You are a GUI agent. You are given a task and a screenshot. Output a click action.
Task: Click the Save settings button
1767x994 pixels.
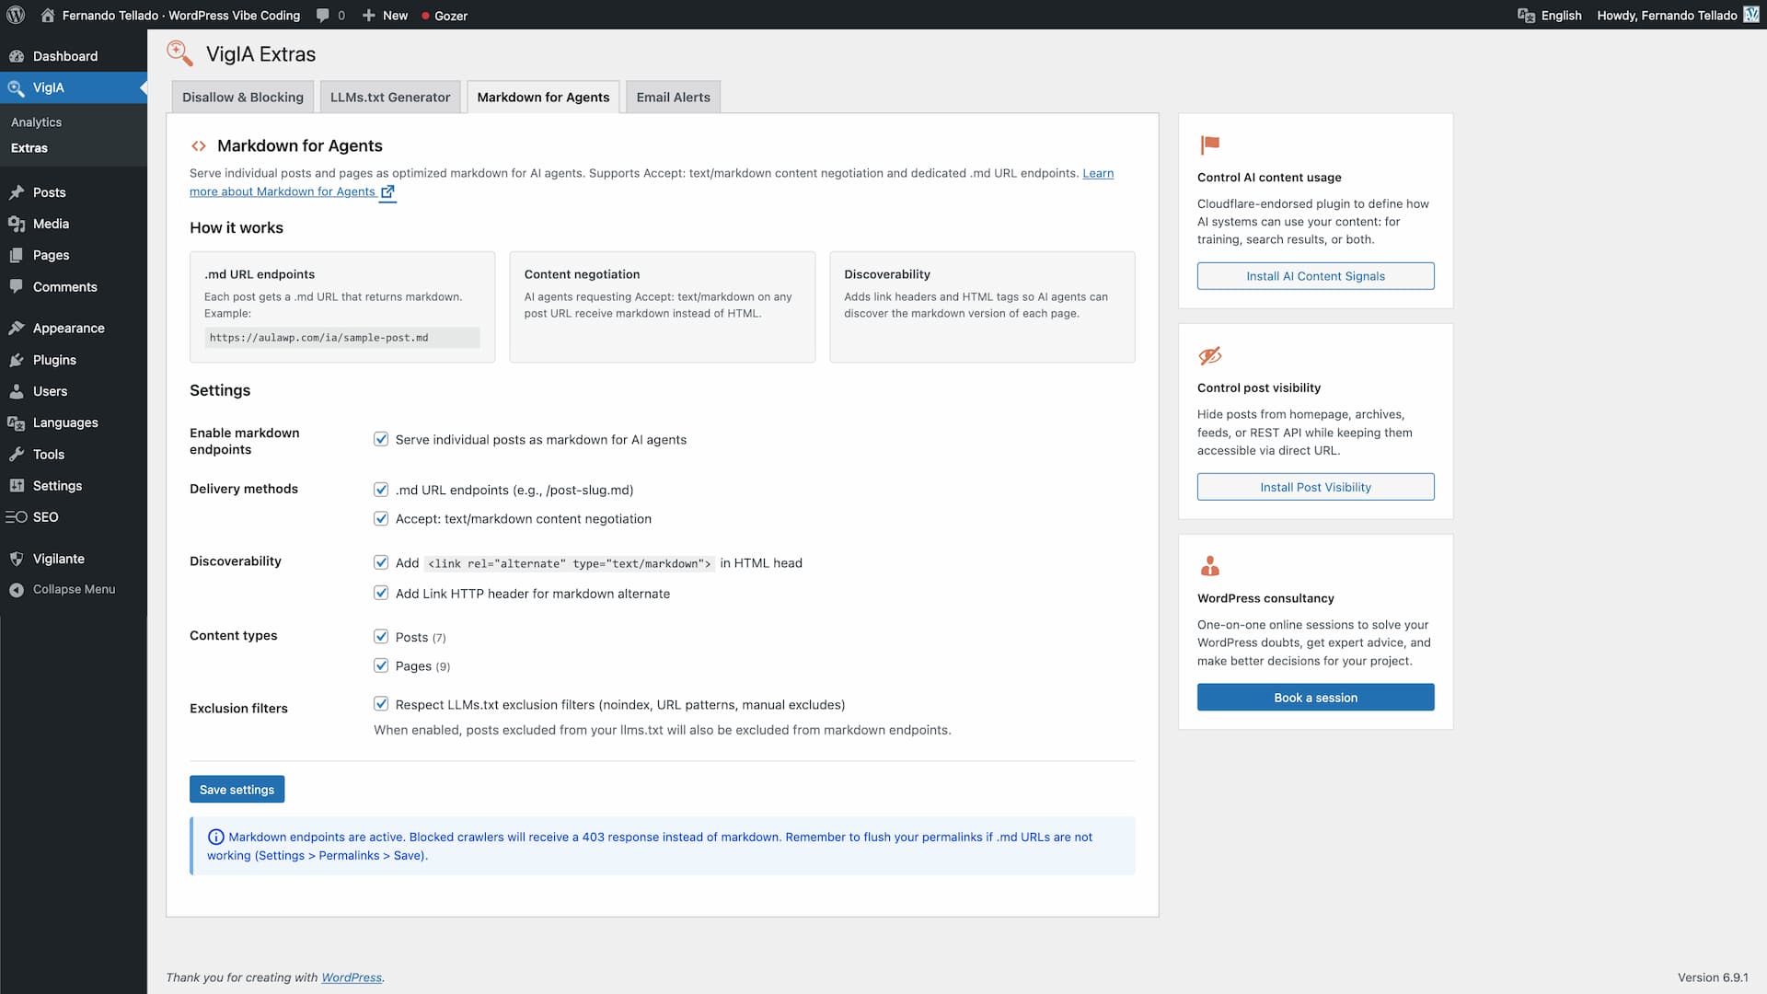(237, 789)
